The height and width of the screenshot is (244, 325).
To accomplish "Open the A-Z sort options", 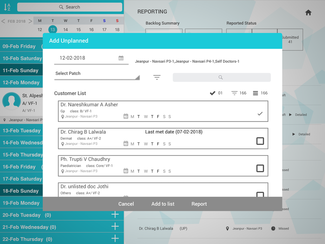I will pyautogui.click(x=7, y=7).
